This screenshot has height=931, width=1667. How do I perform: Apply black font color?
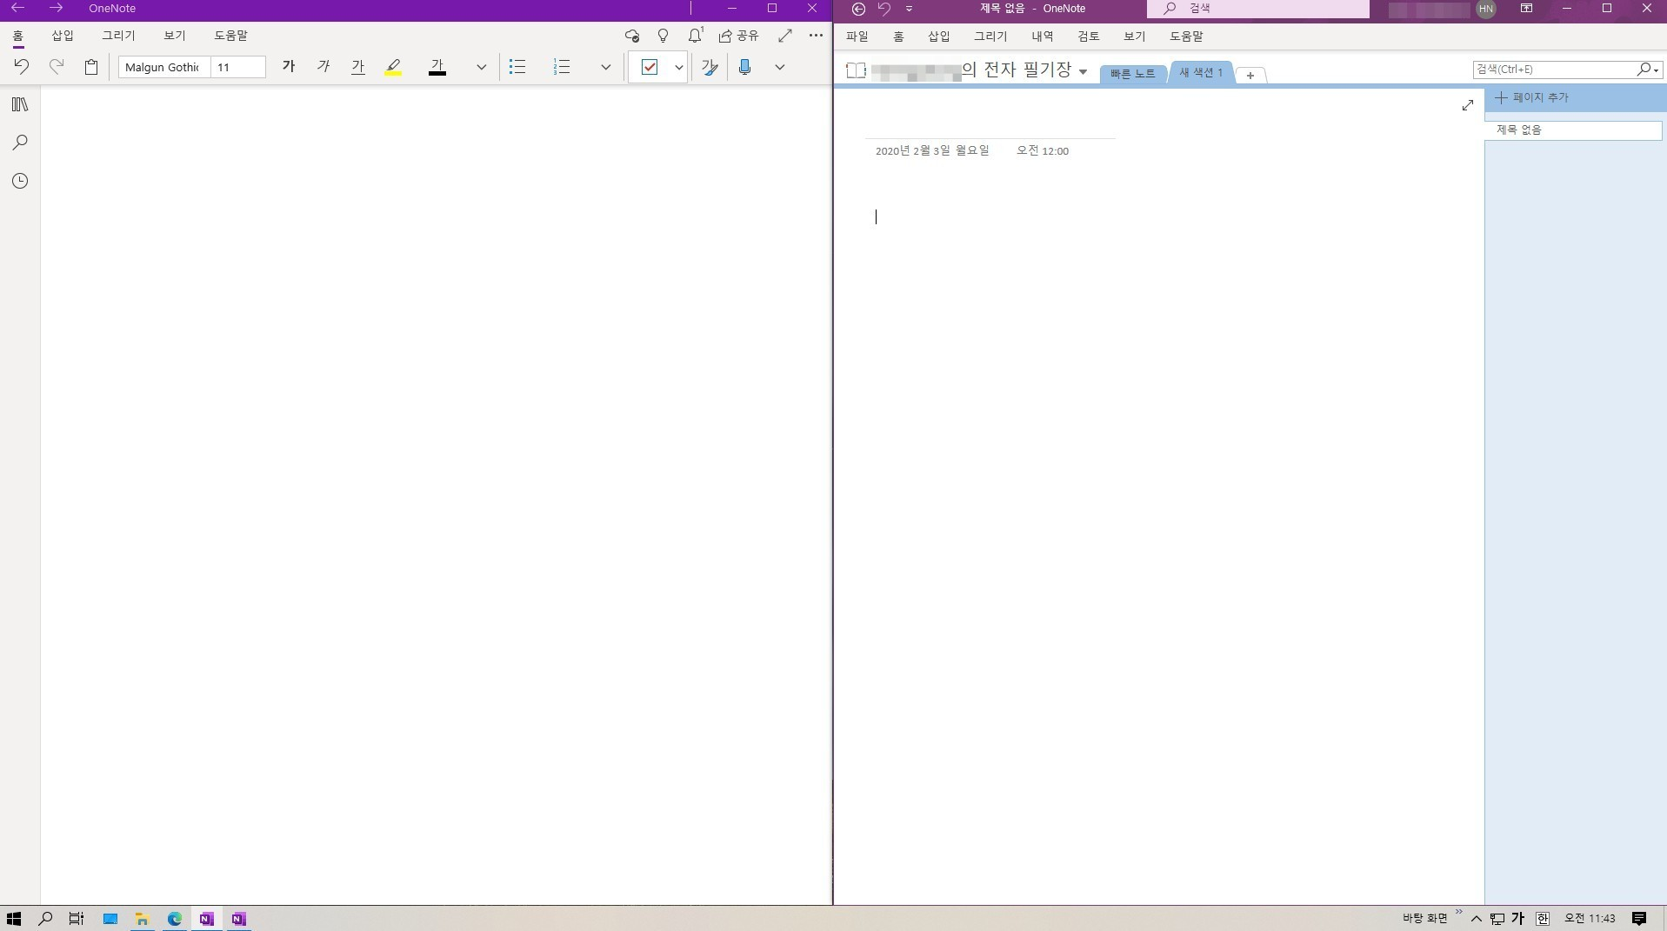pos(437,67)
